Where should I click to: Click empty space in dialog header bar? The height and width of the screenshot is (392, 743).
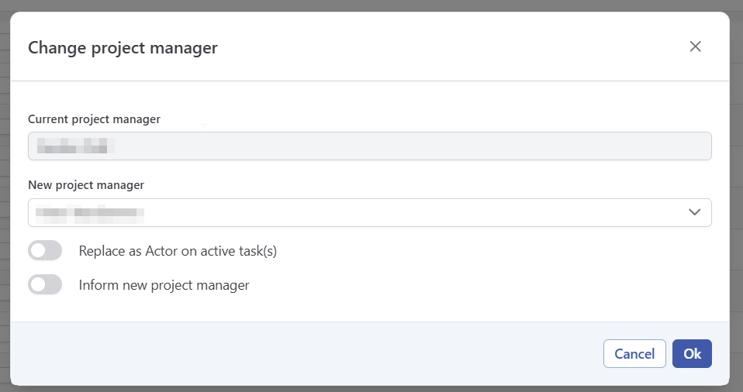(450, 46)
